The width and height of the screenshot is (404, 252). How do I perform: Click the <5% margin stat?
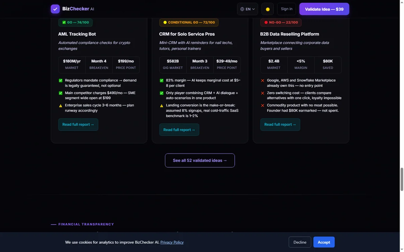[301, 65]
